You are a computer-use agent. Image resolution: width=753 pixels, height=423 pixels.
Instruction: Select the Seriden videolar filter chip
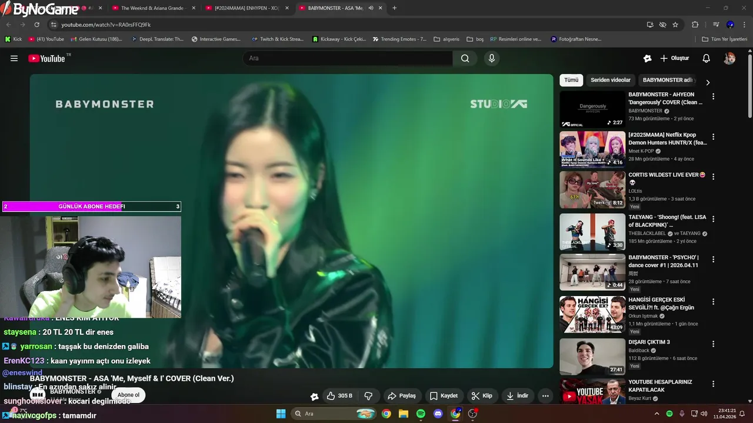[611, 80]
